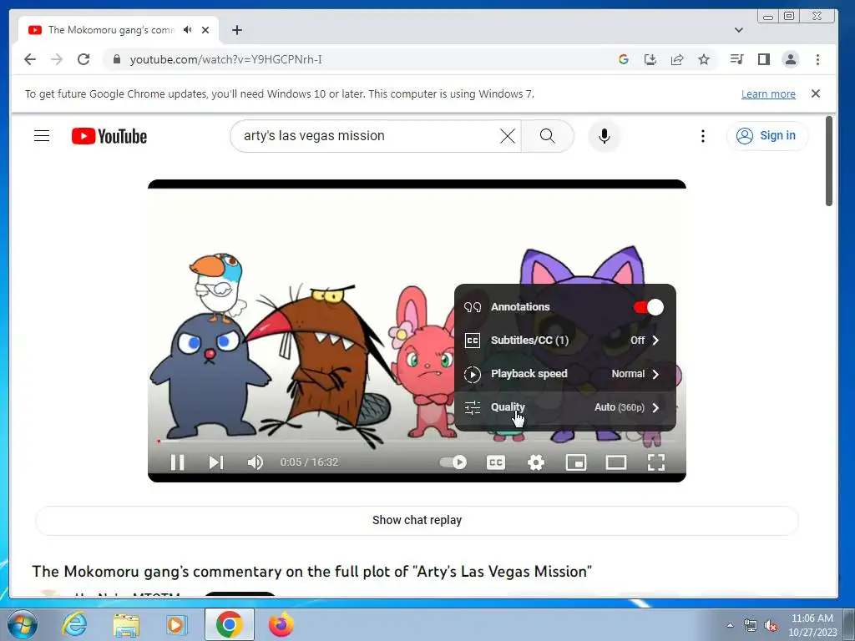855x641 pixels.
Task: Sign in to YouTube
Action: tap(767, 136)
